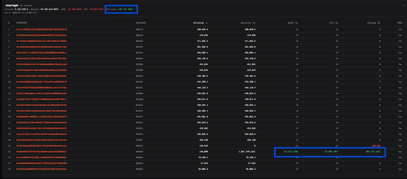Open wallet address link in row 19
Image resolution: width=407 pixels, height=179 pixels.
click(x=42, y=134)
